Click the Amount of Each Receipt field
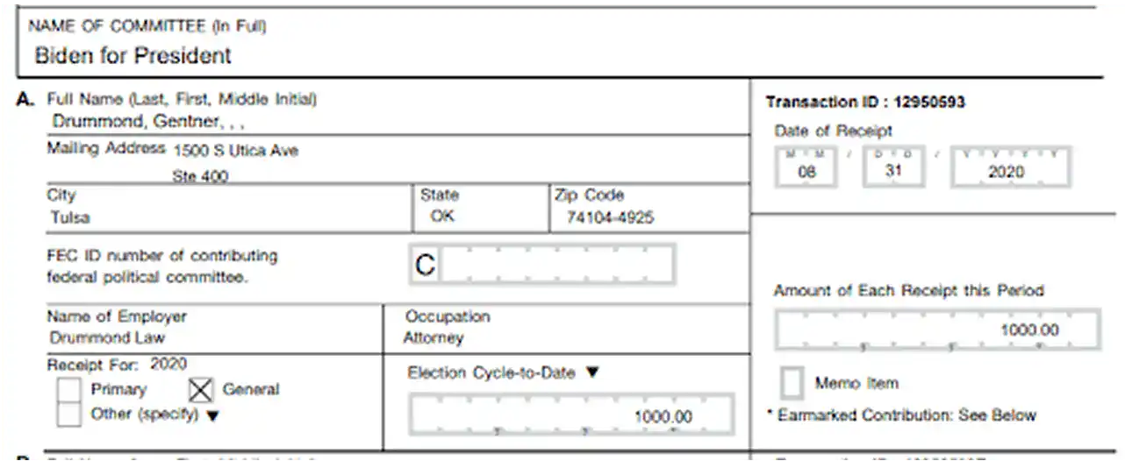This screenshot has height=461, width=1125. tap(937, 330)
